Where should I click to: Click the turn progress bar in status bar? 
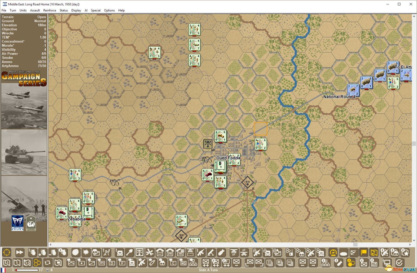[x=27, y=270]
